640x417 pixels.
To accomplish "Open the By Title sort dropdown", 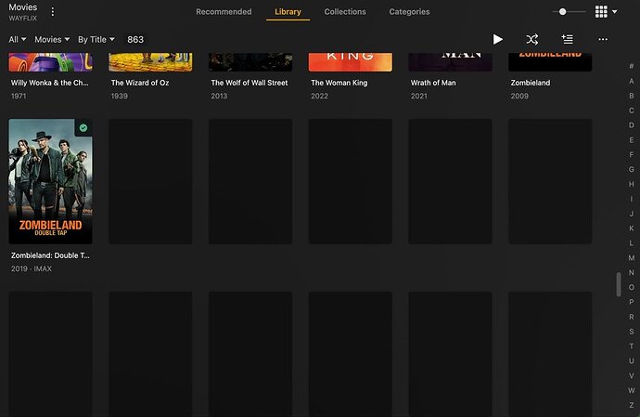I will click(x=96, y=40).
